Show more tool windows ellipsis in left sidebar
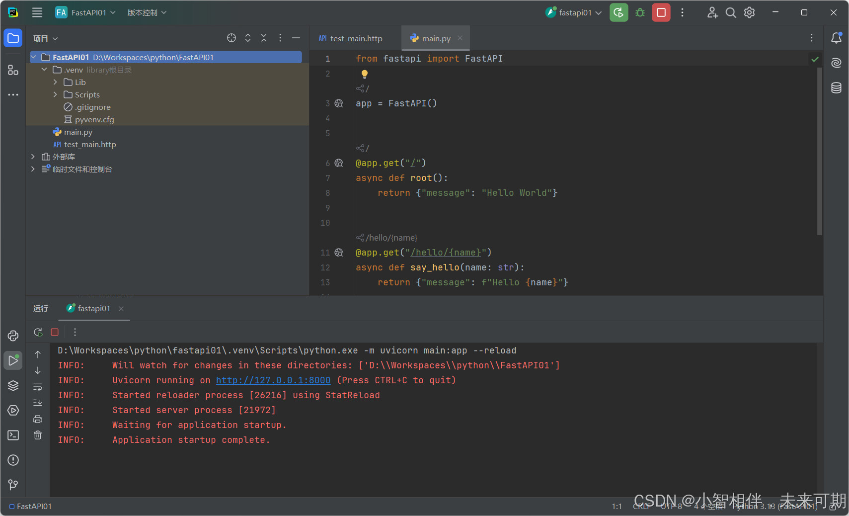The height and width of the screenshot is (516, 849). coord(13,94)
